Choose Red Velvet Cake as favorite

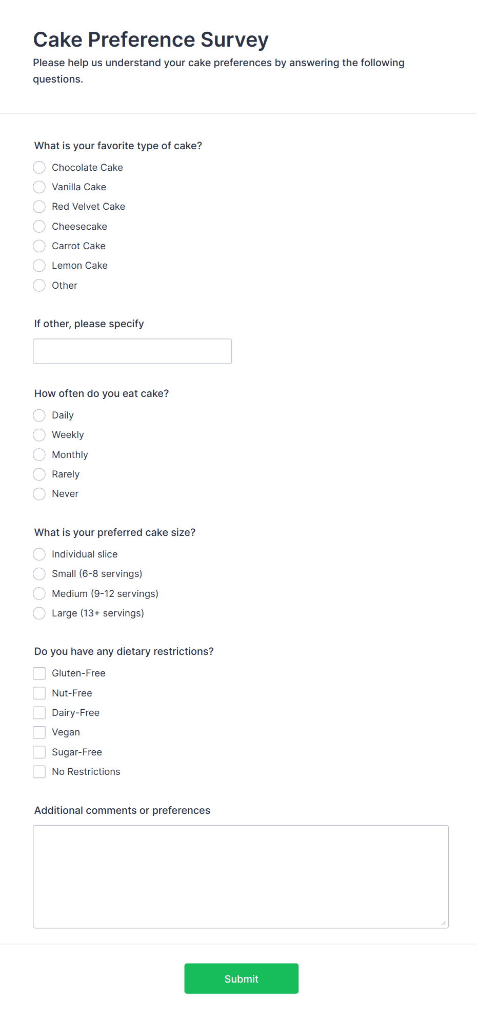[39, 207]
